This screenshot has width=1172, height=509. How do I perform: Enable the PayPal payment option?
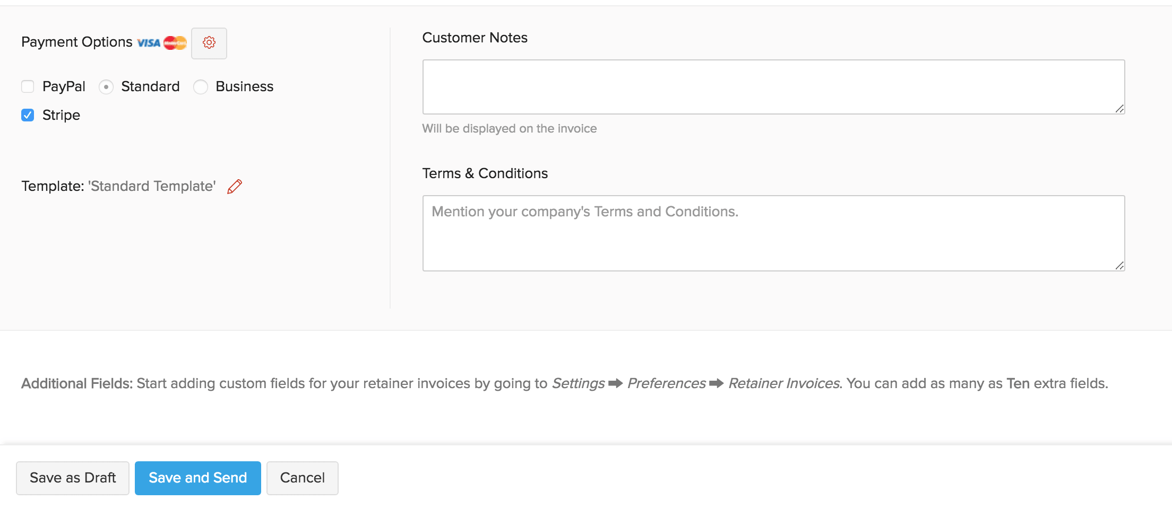pos(28,86)
